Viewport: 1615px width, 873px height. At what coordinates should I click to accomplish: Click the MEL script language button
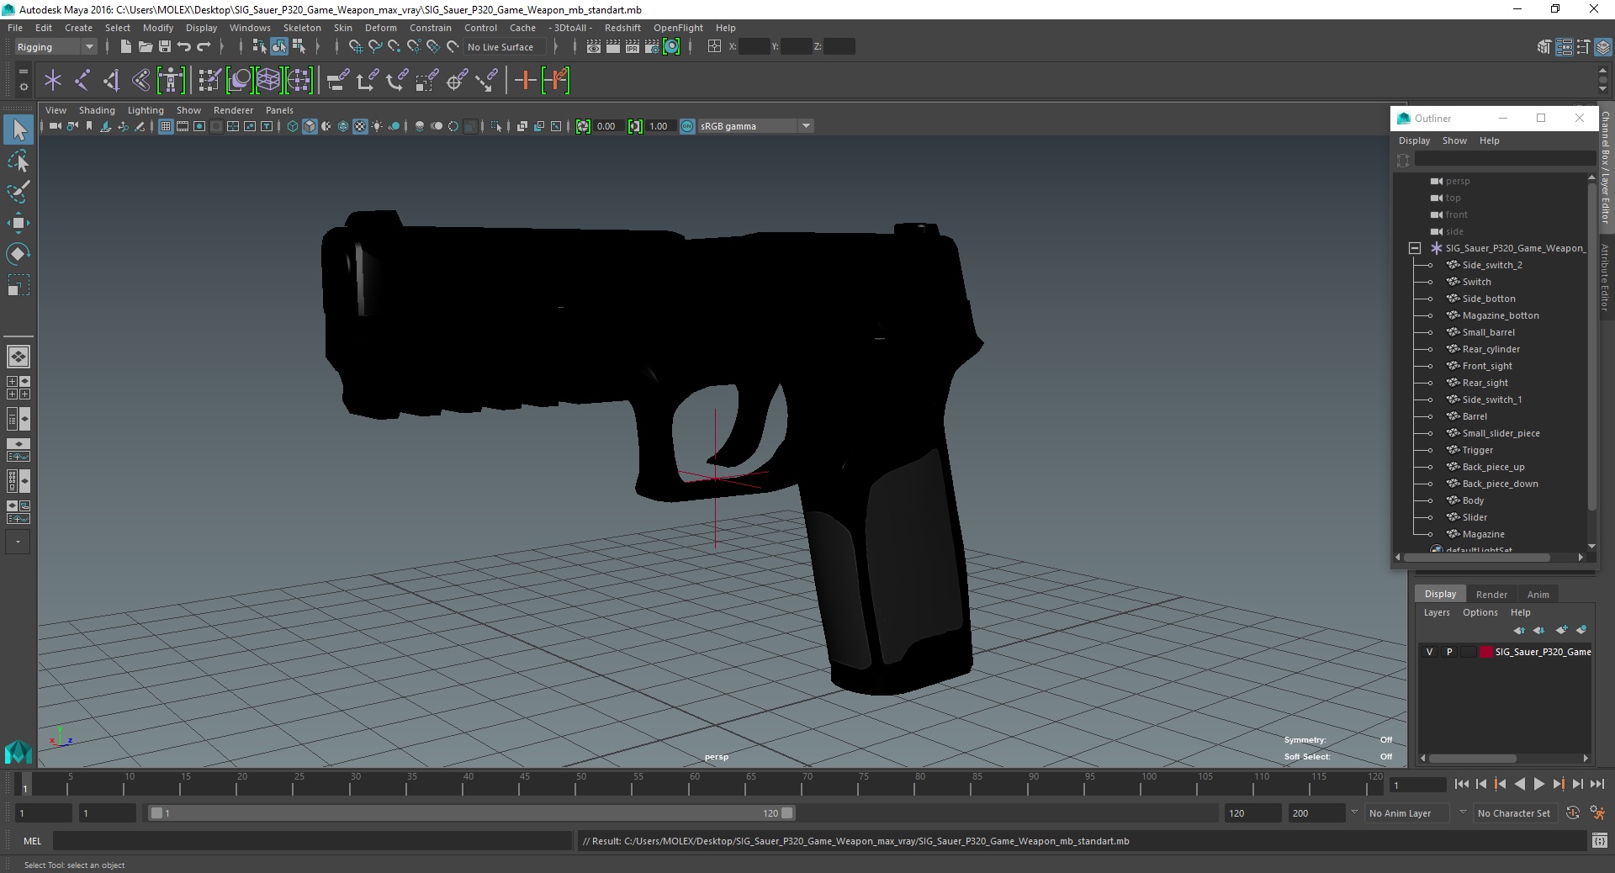(x=32, y=841)
